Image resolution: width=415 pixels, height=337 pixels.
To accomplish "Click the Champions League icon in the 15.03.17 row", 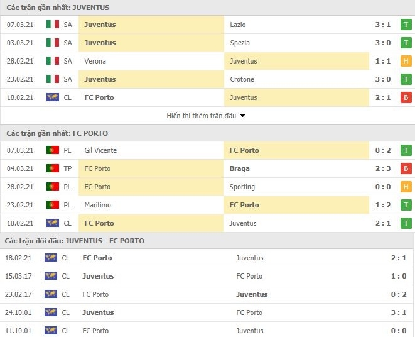I will (x=51, y=276).
